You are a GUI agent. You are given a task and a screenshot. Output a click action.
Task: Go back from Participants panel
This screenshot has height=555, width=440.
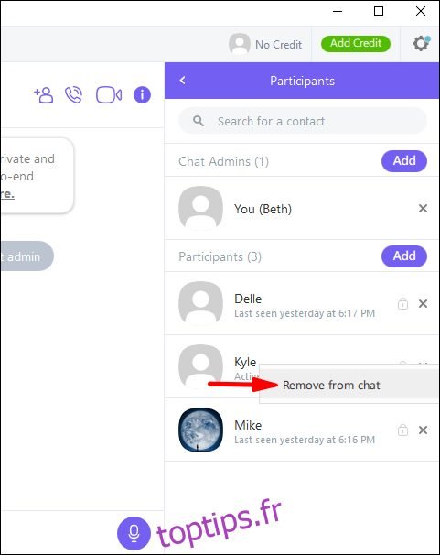pos(182,81)
